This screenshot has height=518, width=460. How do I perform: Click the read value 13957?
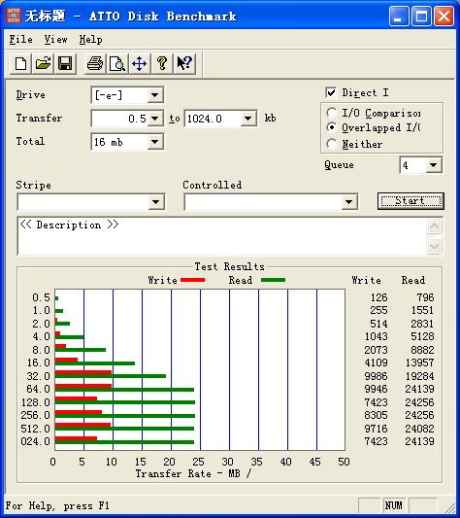point(419,363)
